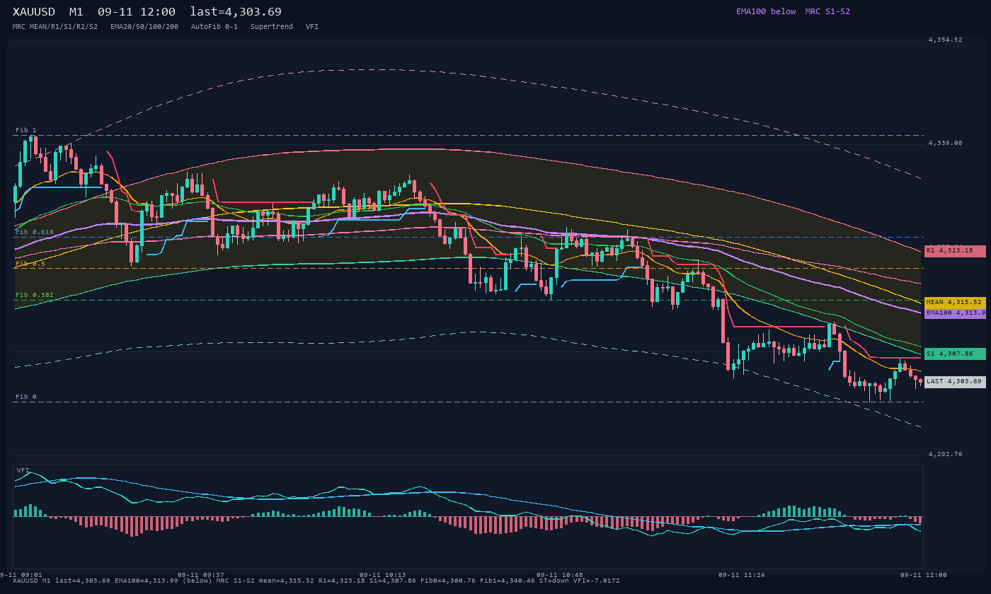This screenshot has width=991, height=594.
Task: Select the green 'Fib 0.382' level label
Action: 35,295
